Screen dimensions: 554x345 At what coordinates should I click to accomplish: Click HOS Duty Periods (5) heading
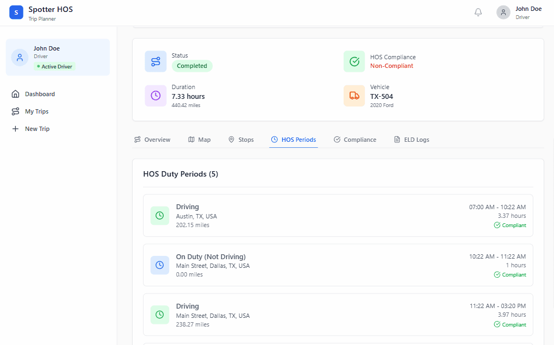click(x=180, y=174)
